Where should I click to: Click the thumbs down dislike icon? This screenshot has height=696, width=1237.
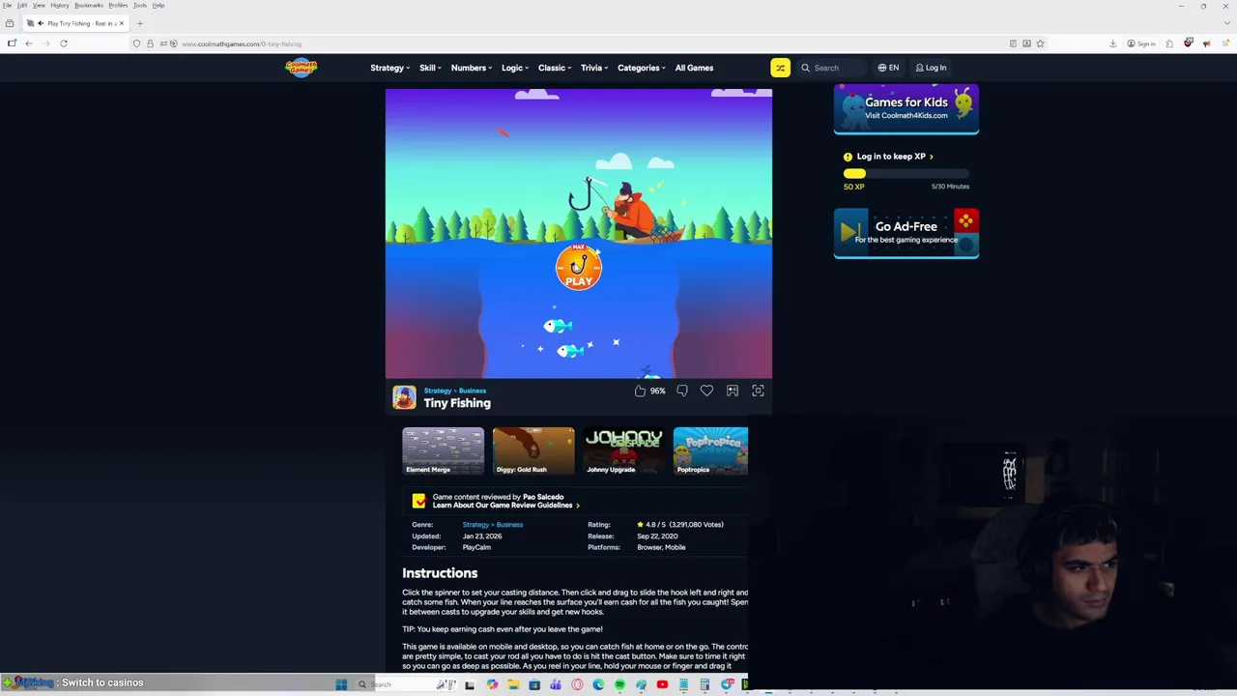(x=682, y=391)
